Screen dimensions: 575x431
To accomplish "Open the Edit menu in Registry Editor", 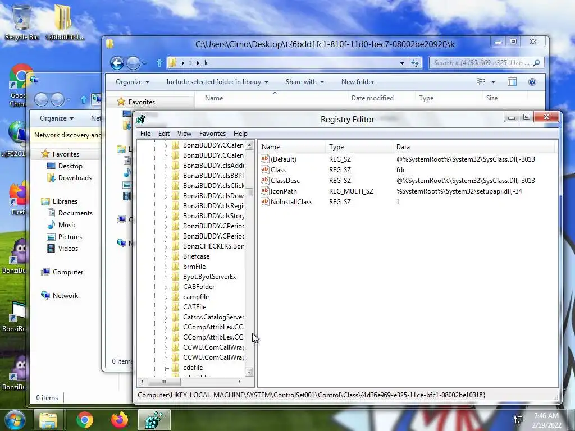I will [163, 134].
